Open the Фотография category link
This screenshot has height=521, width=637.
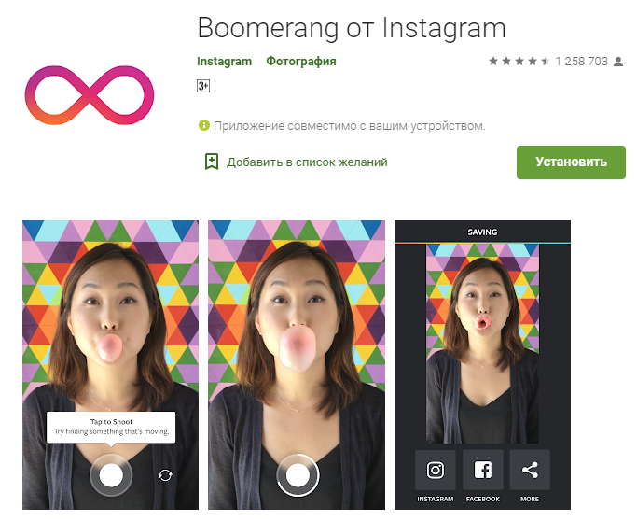click(x=301, y=62)
